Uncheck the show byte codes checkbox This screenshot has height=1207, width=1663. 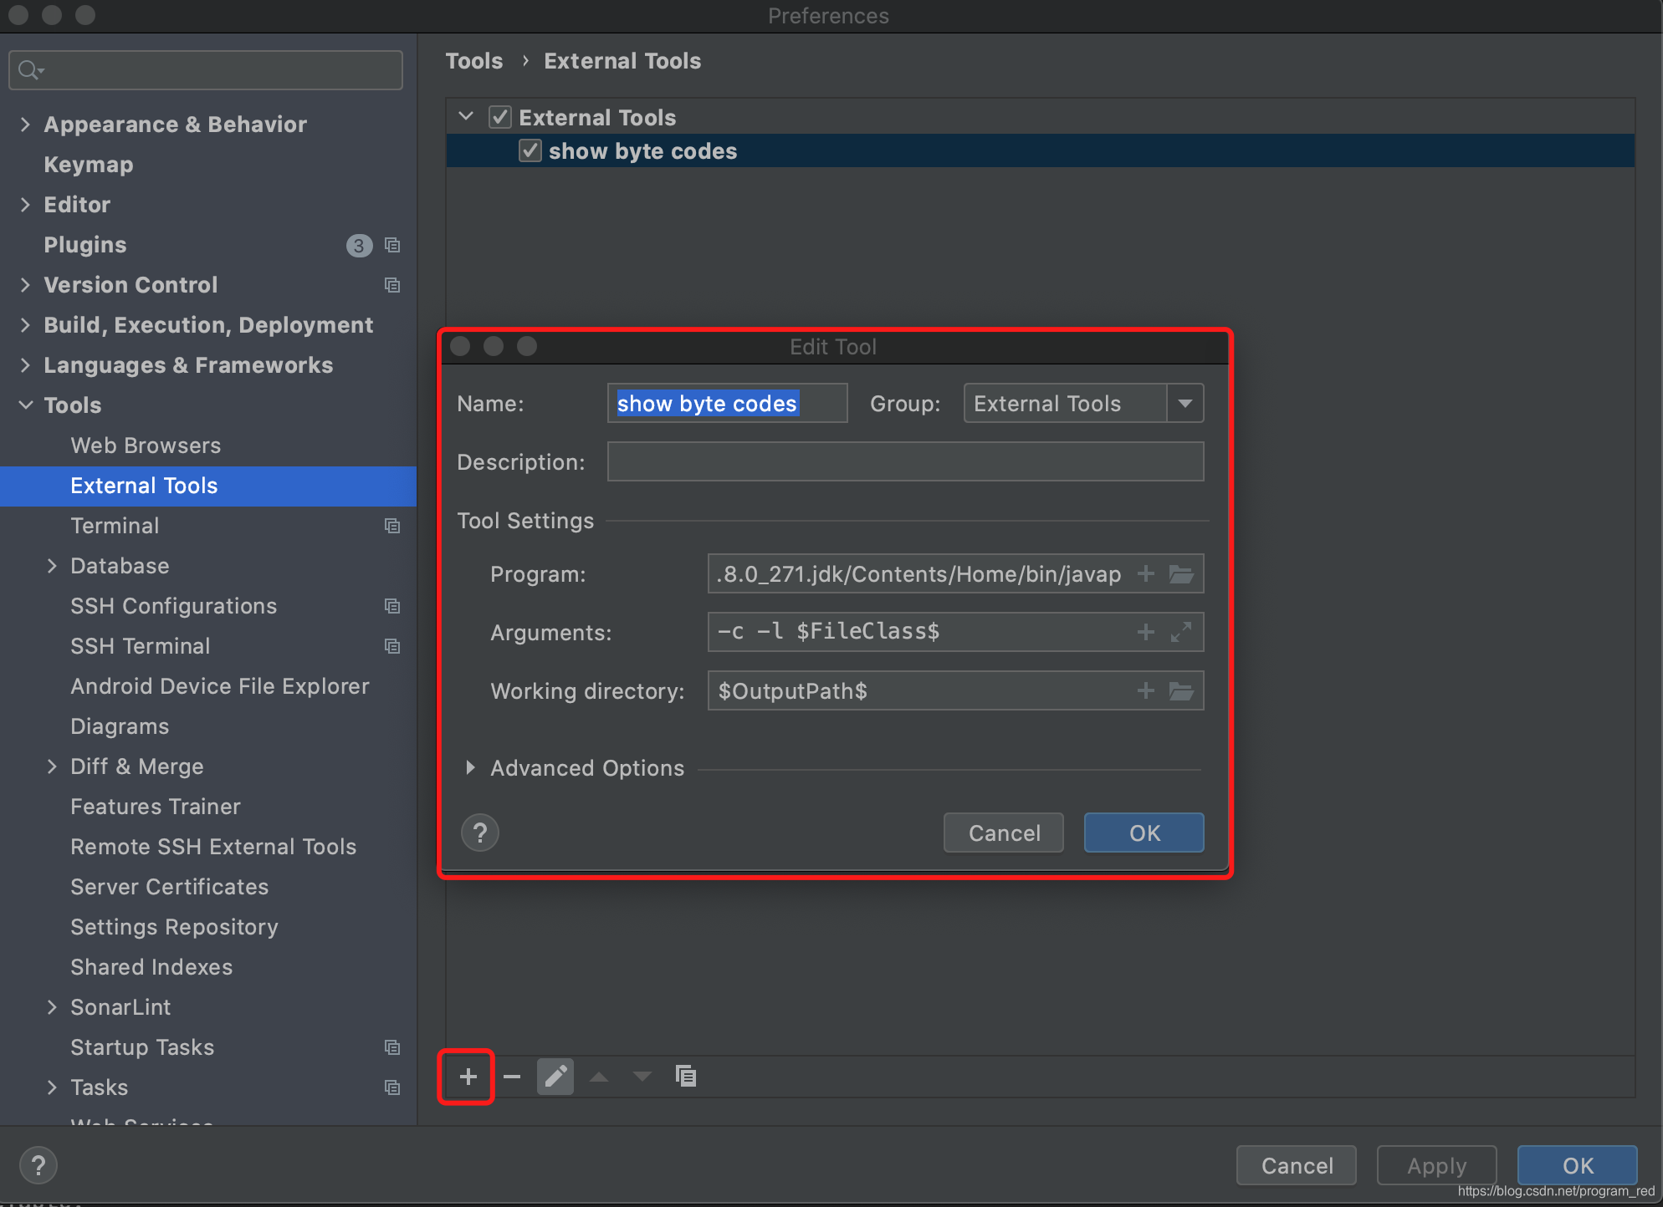point(530,151)
